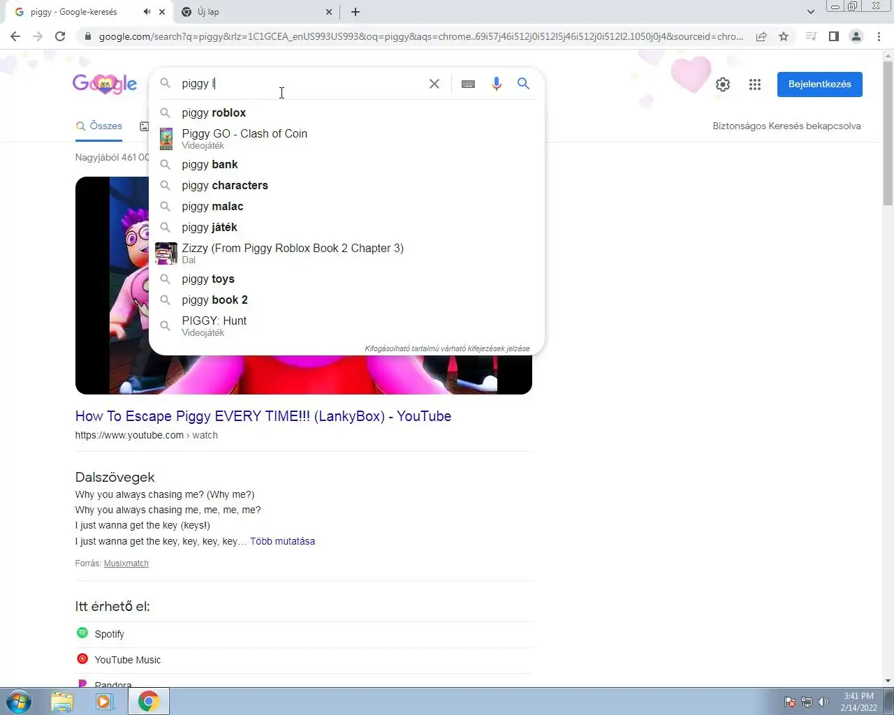
Task: Click the Zizzy song thumbnail image
Action: tap(166, 253)
